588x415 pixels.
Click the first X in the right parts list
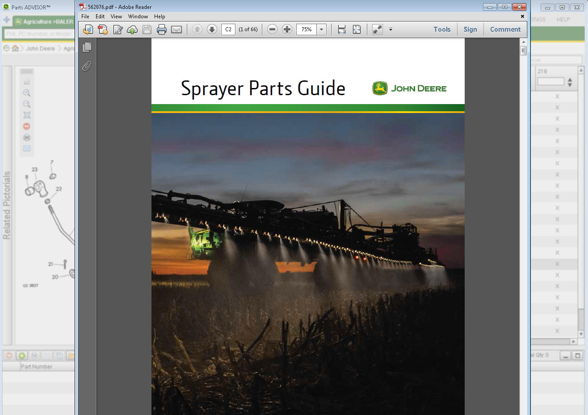[557, 96]
